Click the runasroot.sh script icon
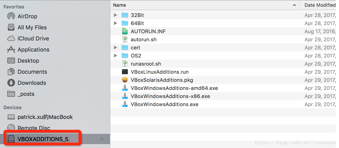 pos(125,64)
